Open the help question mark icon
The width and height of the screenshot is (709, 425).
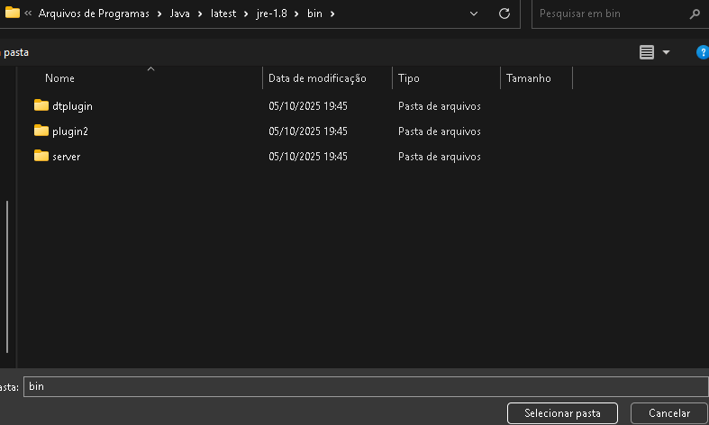703,52
